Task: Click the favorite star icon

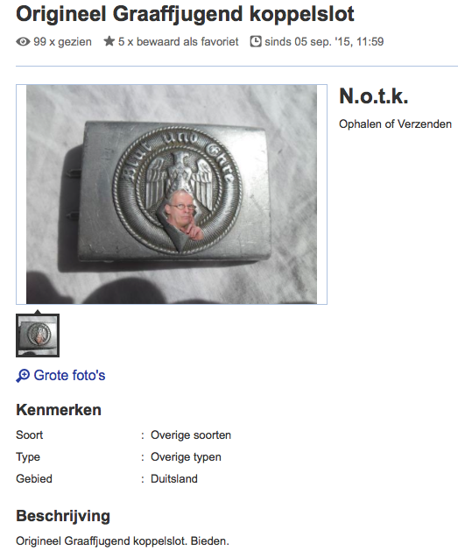Action: pyautogui.click(x=109, y=41)
